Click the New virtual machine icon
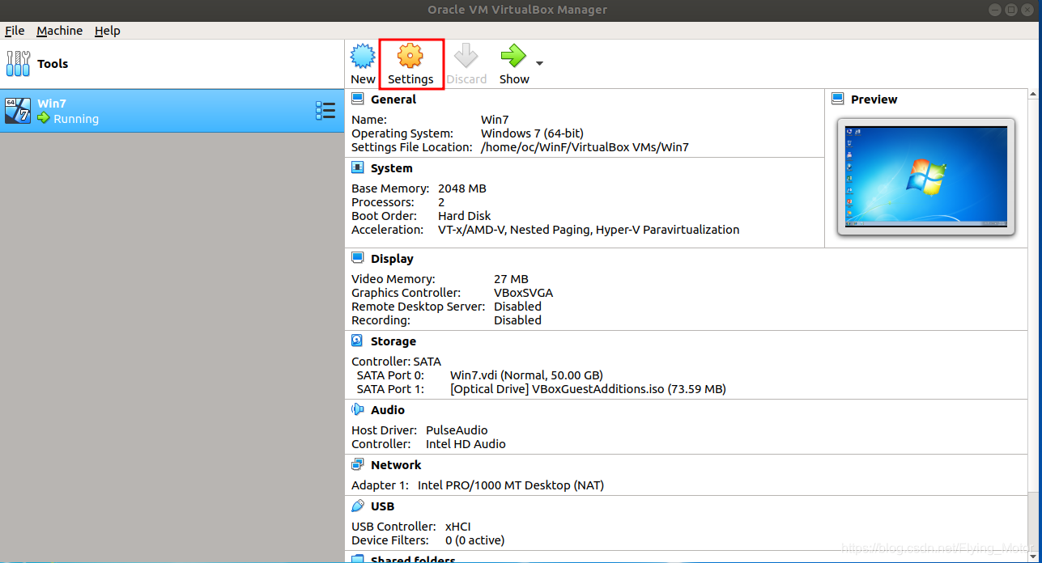This screenshot has width=1042, height=563. 363,56
